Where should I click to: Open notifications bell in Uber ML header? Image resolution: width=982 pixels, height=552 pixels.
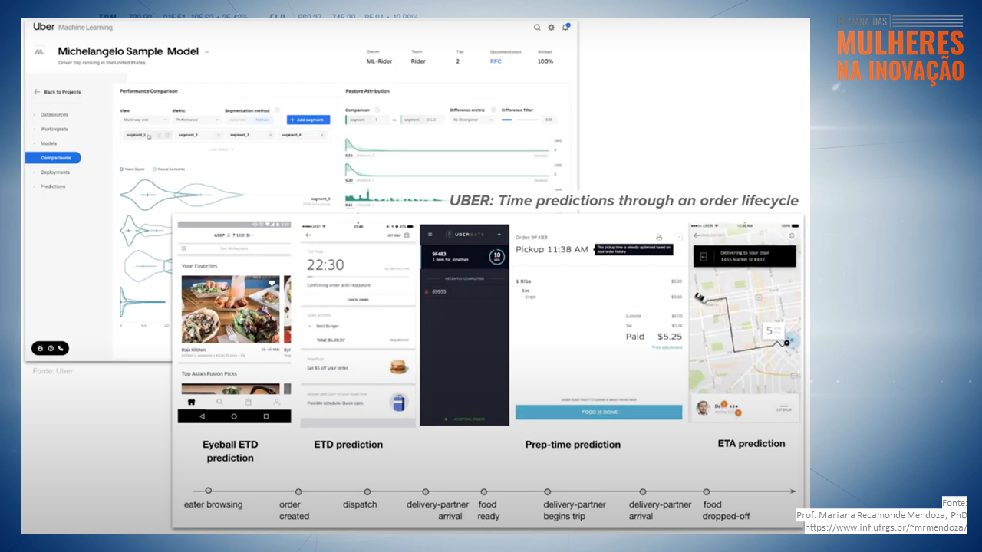(x=565, y=28)
